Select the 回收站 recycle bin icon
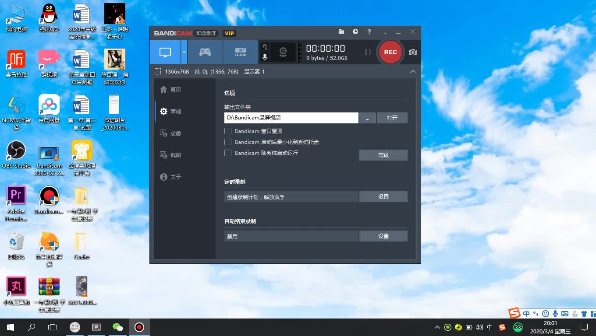596x336 pixels. 16,245
